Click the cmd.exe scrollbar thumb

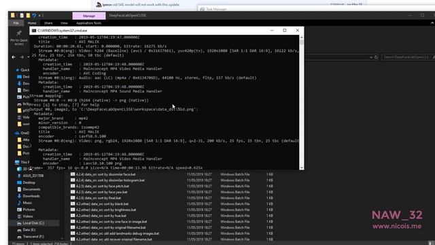click(x=302, y=42)
